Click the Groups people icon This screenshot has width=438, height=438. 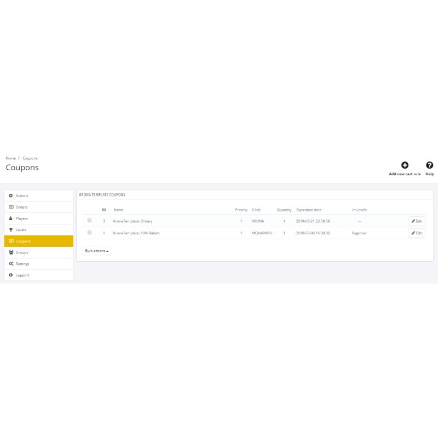(11, 252)
